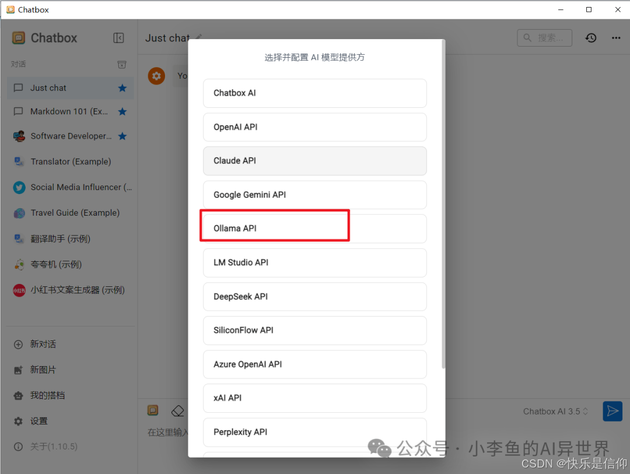Open more options three-dot menu

pyautogui.click(x=616, y=38)
